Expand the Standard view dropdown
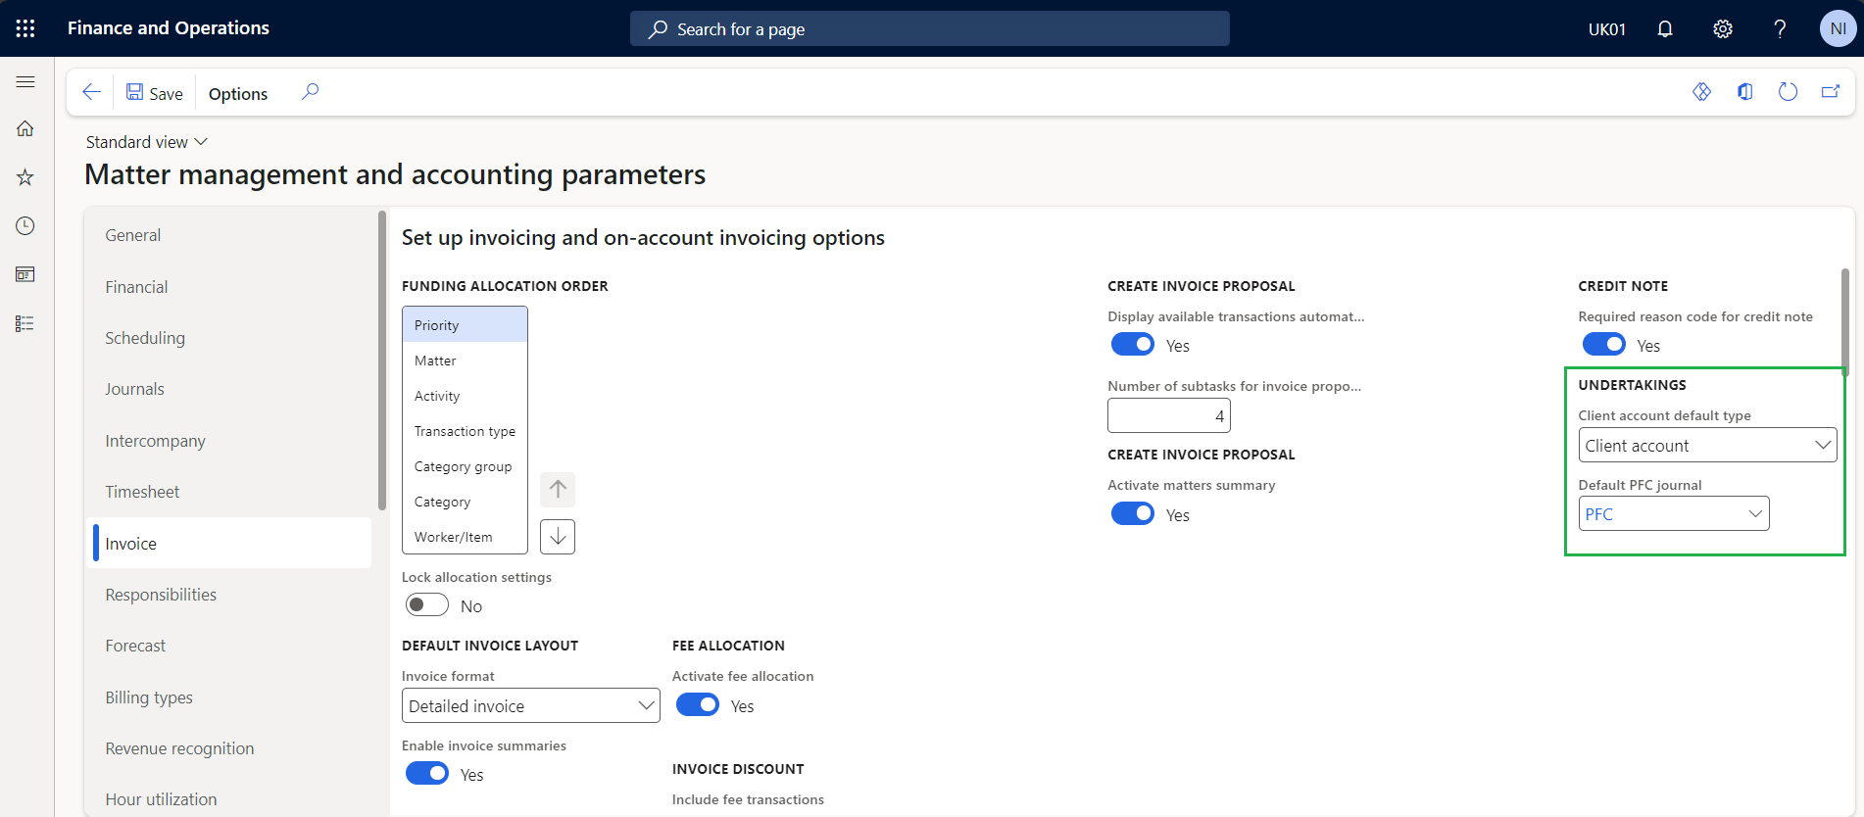The image size is (1864, 817). (147, 142)
